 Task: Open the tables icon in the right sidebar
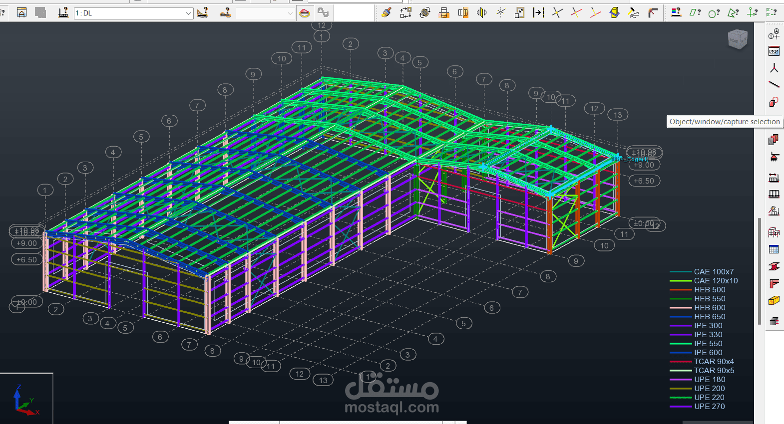click(774, 249)
